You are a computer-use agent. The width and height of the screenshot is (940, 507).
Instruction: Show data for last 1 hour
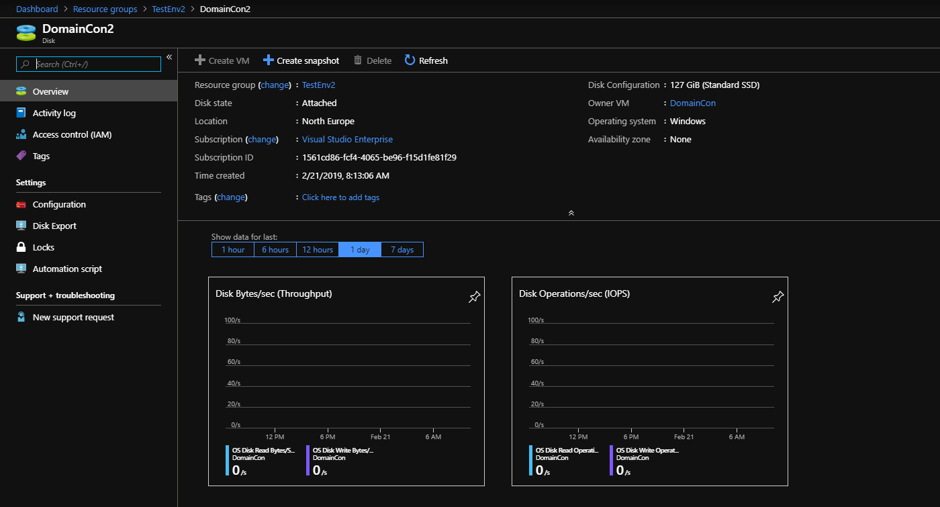[233, 250]
